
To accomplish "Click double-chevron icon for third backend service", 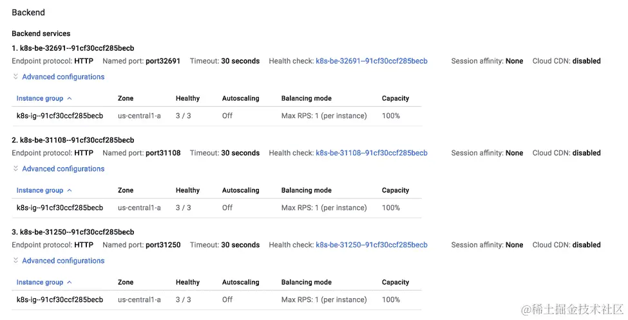I will 15,260.
